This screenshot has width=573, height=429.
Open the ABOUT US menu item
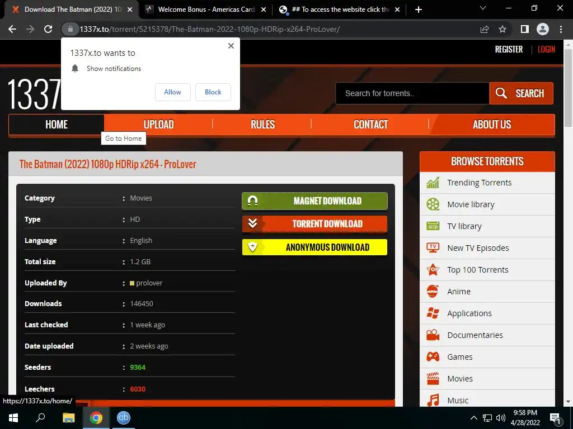point(492,125)
